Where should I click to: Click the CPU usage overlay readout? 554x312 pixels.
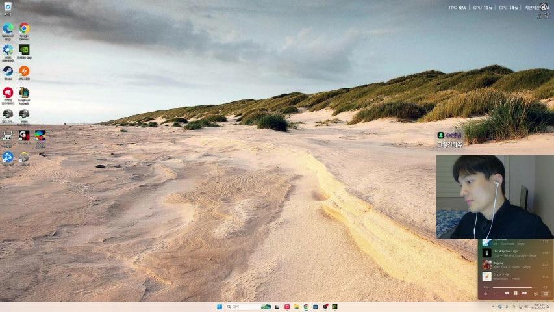[x=509, y=8]
